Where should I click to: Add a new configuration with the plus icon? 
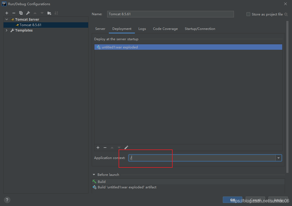point(7,13)
